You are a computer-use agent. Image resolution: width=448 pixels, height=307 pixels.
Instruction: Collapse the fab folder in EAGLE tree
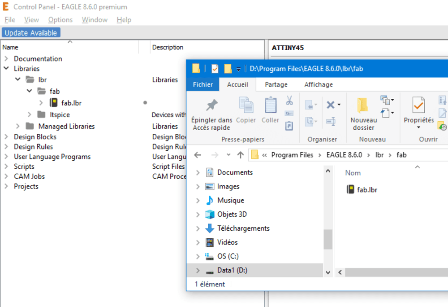pyautogui.click(x=30, y=91)
